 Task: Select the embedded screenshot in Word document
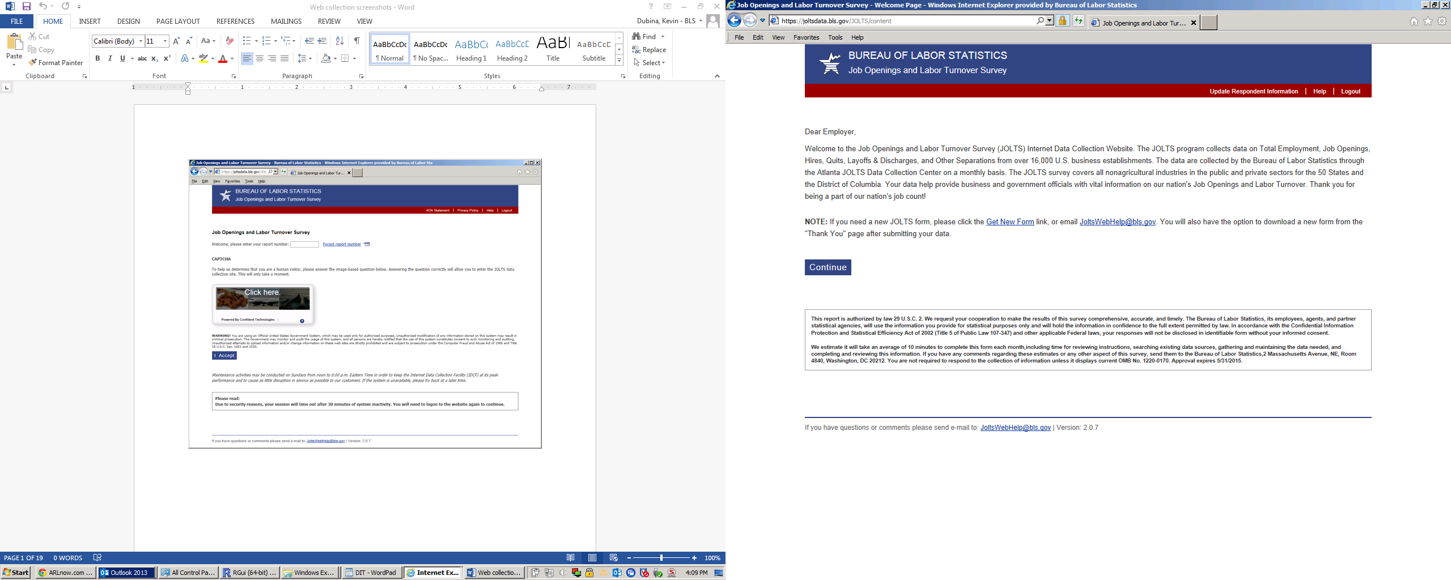click(x=365, y=304)
